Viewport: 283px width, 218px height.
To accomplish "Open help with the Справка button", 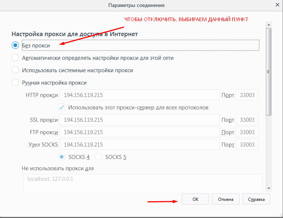I will [256, 199].
